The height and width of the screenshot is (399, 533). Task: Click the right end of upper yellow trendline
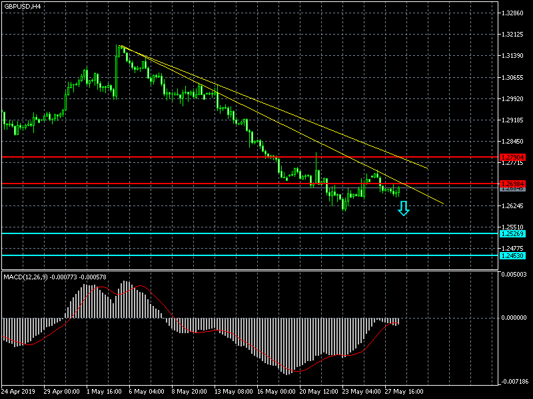coord(427,168)
